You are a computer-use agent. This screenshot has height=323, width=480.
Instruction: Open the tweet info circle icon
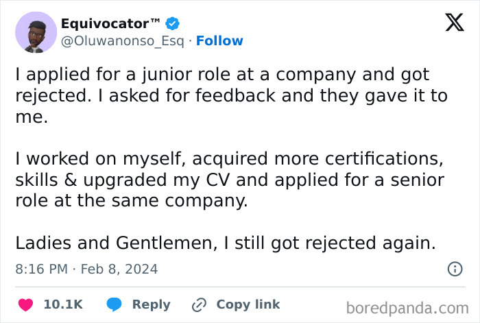[455, 269]
